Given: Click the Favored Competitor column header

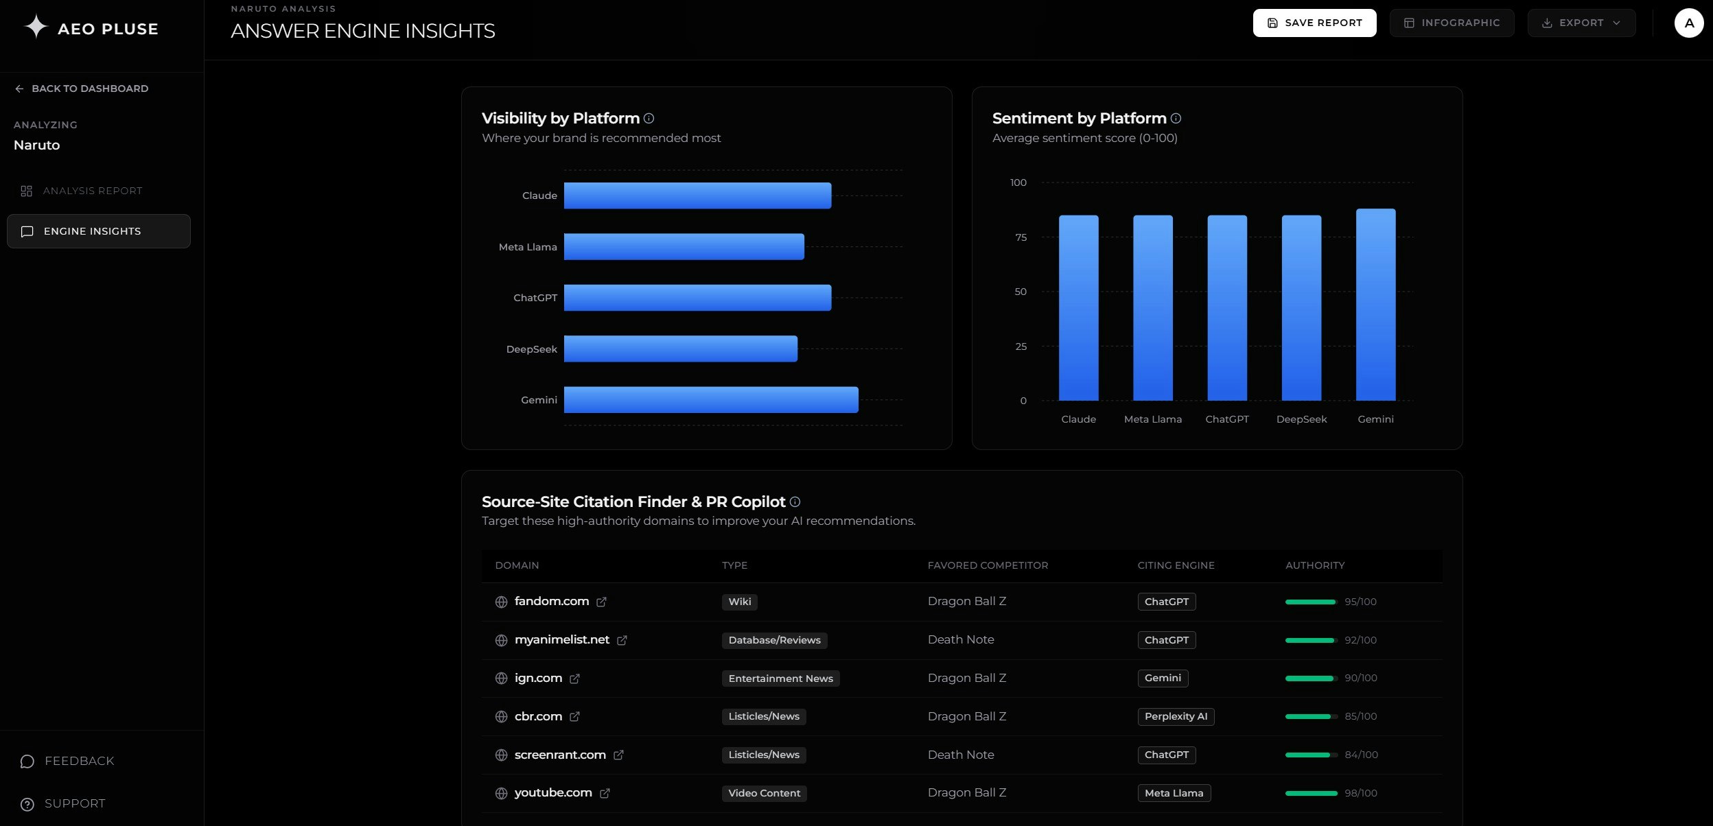Looking at the screenshot, I should click(988, 565).
